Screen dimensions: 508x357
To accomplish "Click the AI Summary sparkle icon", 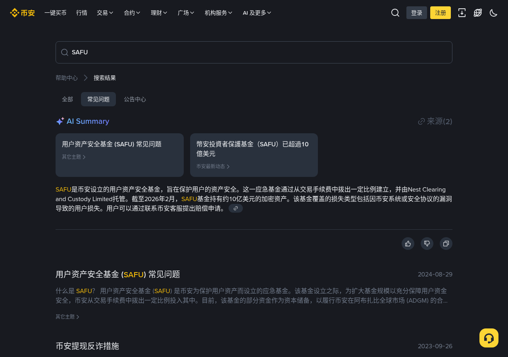I will [60, 121].
